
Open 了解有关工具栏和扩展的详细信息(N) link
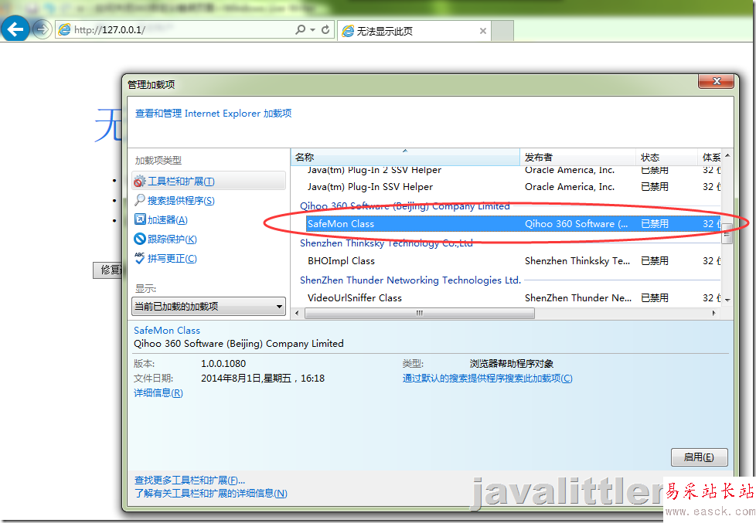[x=211, y=494]
